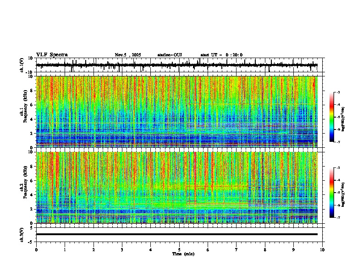Click time axis tick label "9"
This screenshot has height=280, width=363.
pos(294,250)
